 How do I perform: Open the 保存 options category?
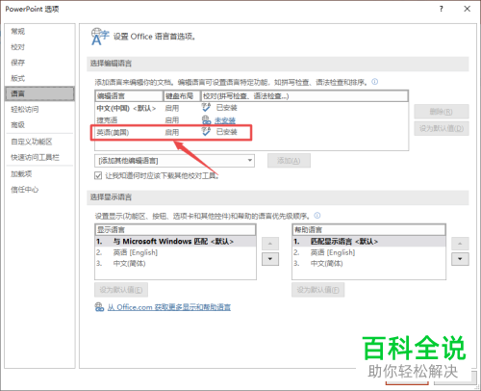[39, 63]
